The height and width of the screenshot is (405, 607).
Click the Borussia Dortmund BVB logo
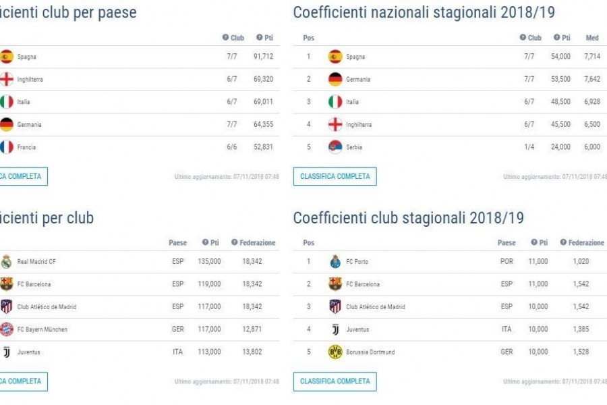click(x=335, y=352)
